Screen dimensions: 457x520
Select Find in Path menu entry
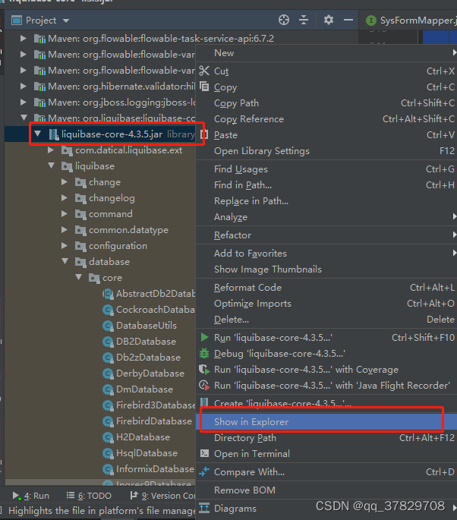[326, 184]
